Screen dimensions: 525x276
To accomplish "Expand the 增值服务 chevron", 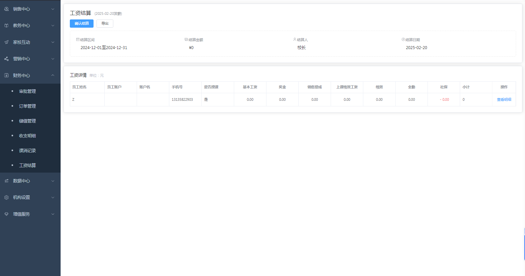I will 53,214.
